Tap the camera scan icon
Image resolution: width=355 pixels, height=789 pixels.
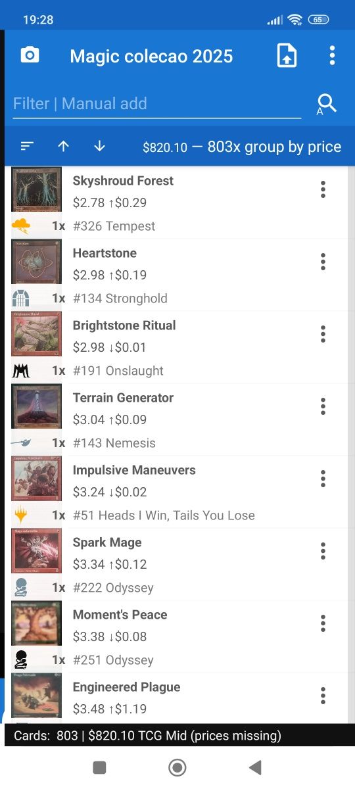pos(30,55)
